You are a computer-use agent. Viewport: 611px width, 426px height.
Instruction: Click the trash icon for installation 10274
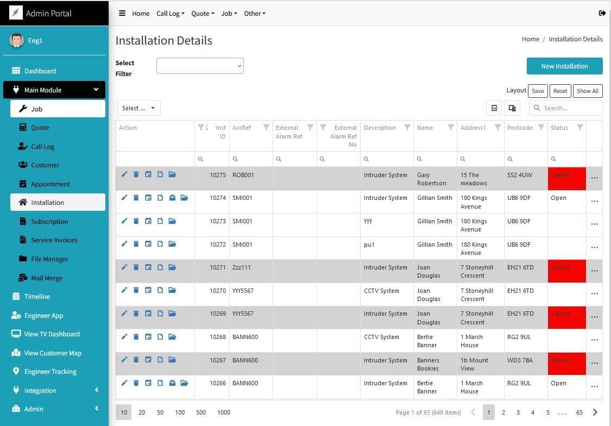click(136, 198)
